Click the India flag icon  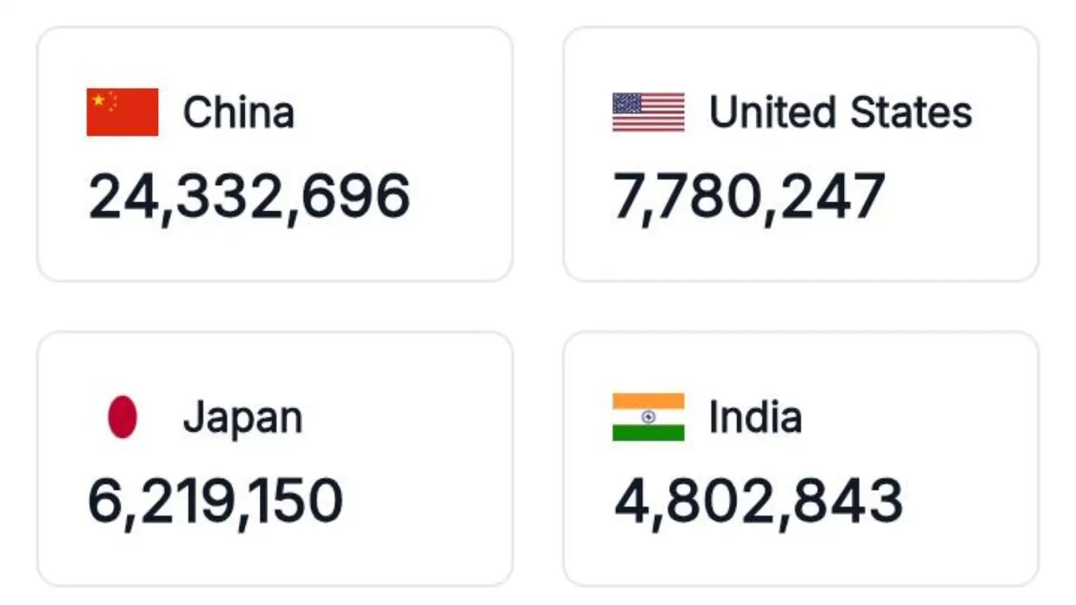point(648,417)
